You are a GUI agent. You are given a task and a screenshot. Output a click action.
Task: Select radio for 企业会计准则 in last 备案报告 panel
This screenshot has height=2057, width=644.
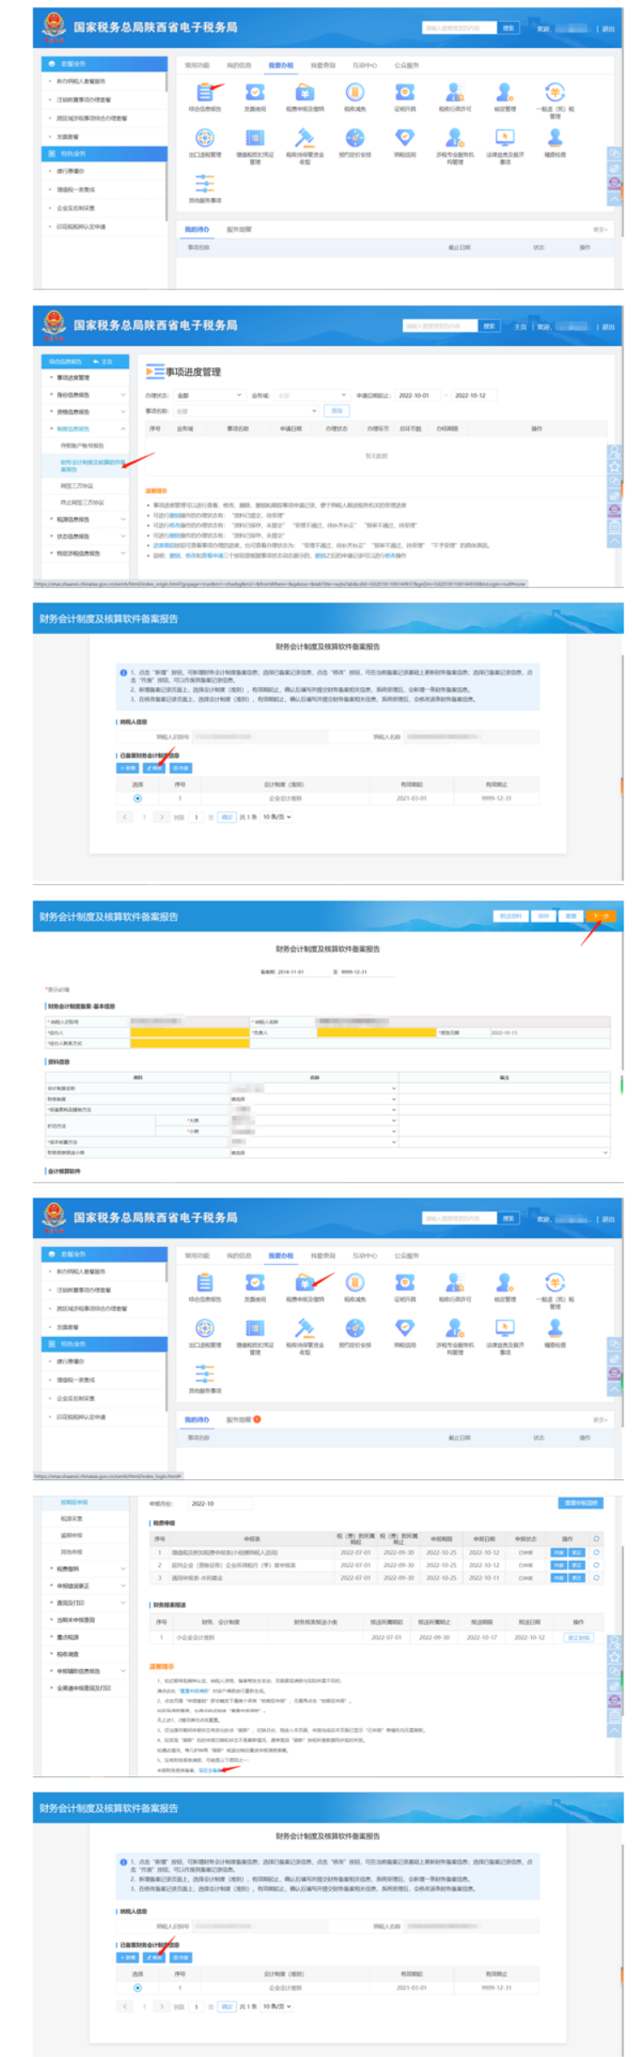click(x=138, y=1988)
